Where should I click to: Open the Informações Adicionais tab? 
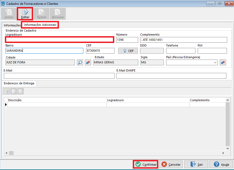click(40, 25)
